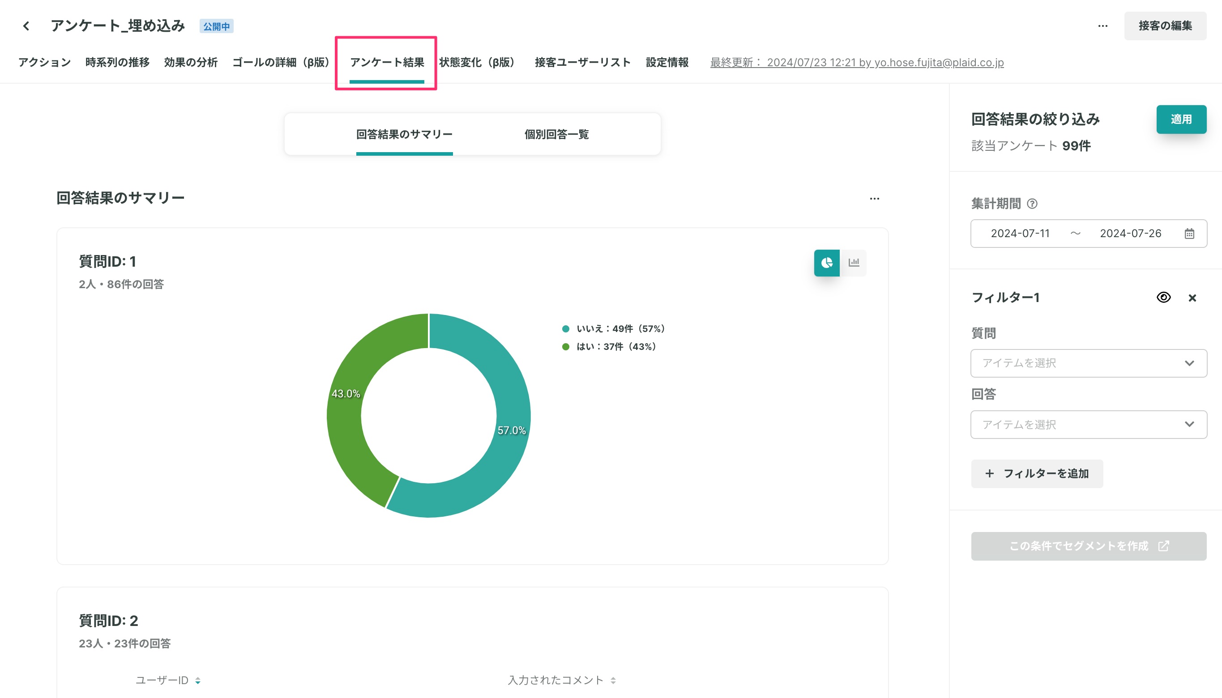Open the summary section three-dot menu
The width and height of the screenshot is (1222, 698).
(x=874, y=199)
